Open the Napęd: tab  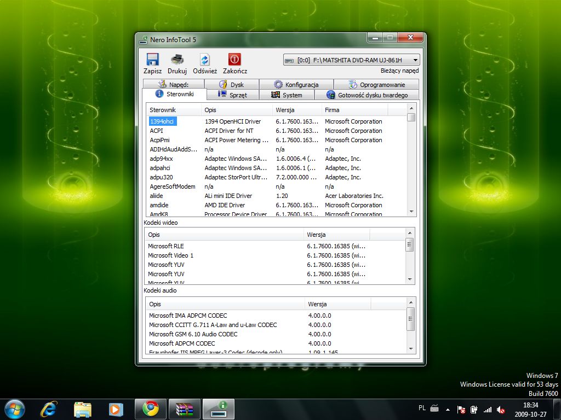pyautogui.click(x=174, y=84)
